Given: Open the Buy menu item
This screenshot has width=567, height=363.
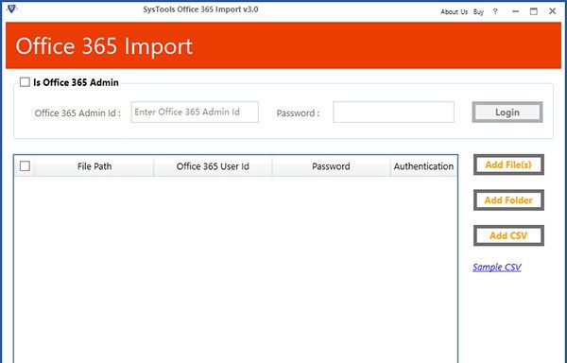Looking at the screenshot, I should pos(478,12).
